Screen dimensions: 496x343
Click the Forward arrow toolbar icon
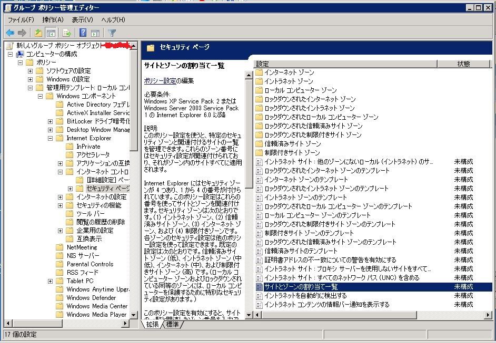tap(22, 33)
